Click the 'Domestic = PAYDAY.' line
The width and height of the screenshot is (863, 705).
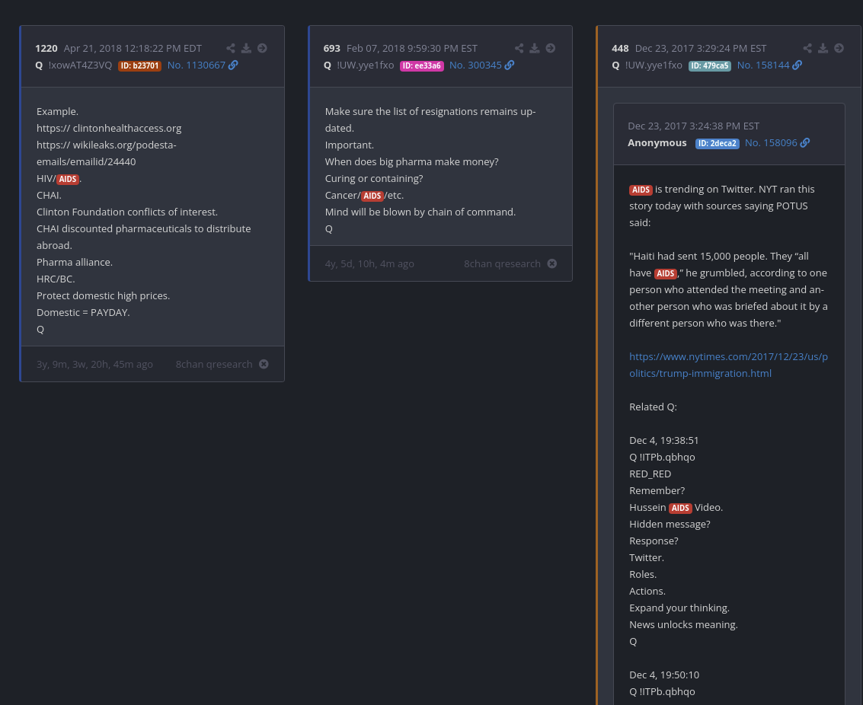coord(83,312)
